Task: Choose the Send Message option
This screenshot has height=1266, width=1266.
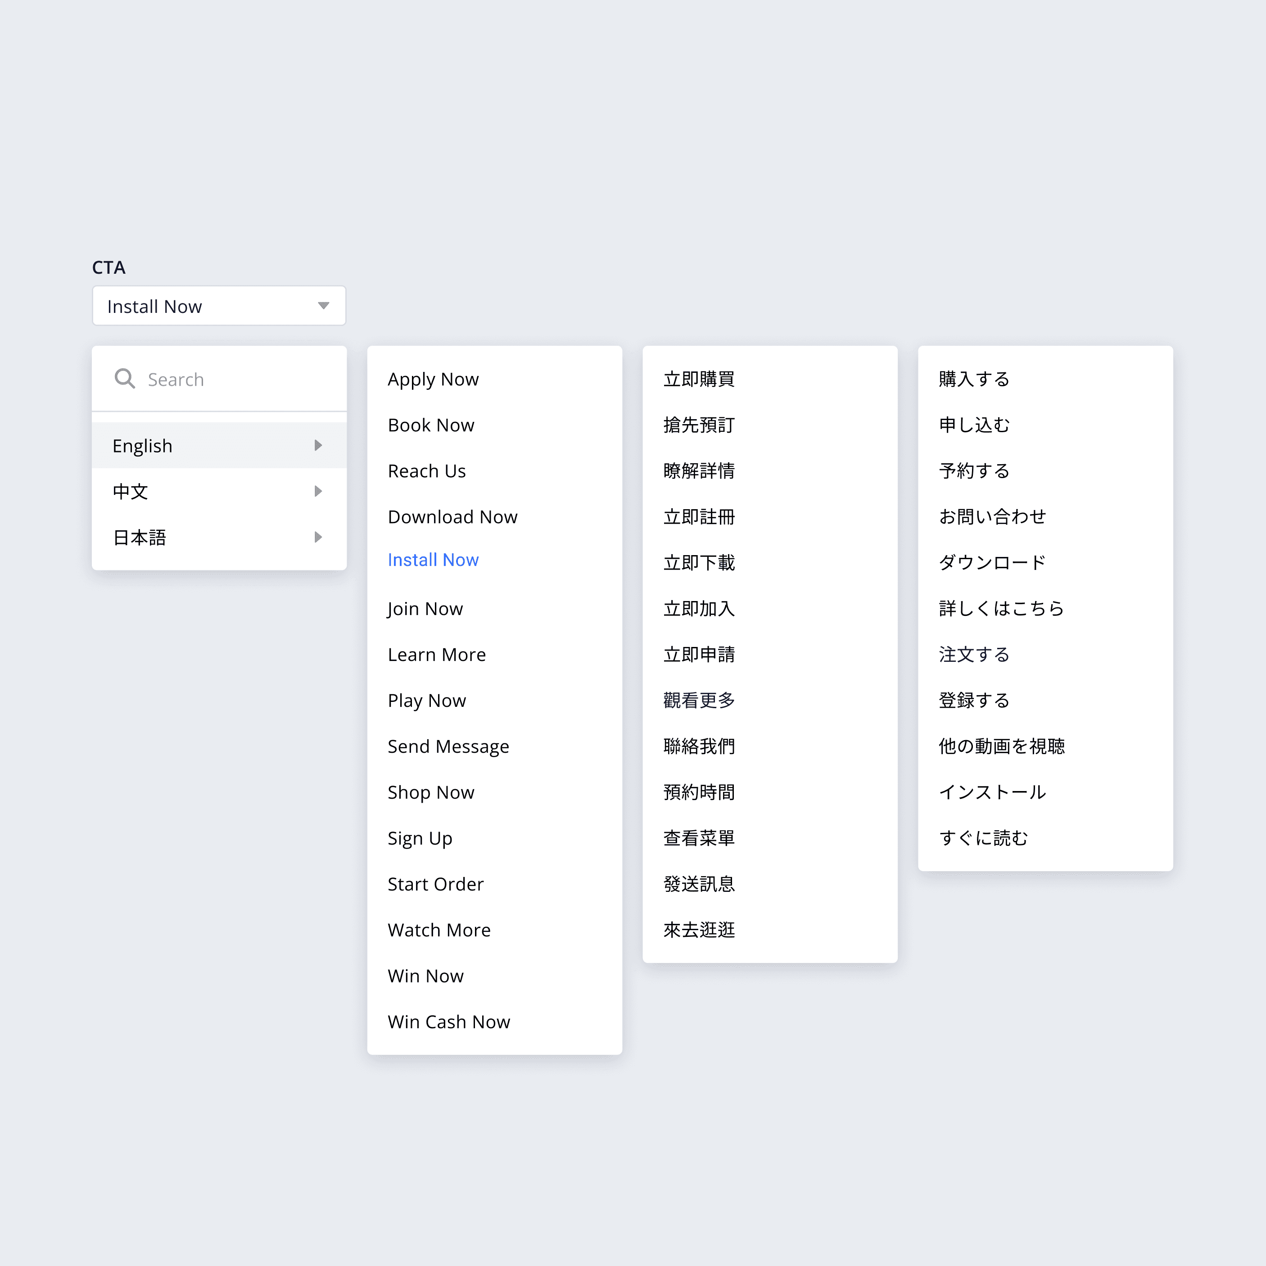Action: point(448,746)
